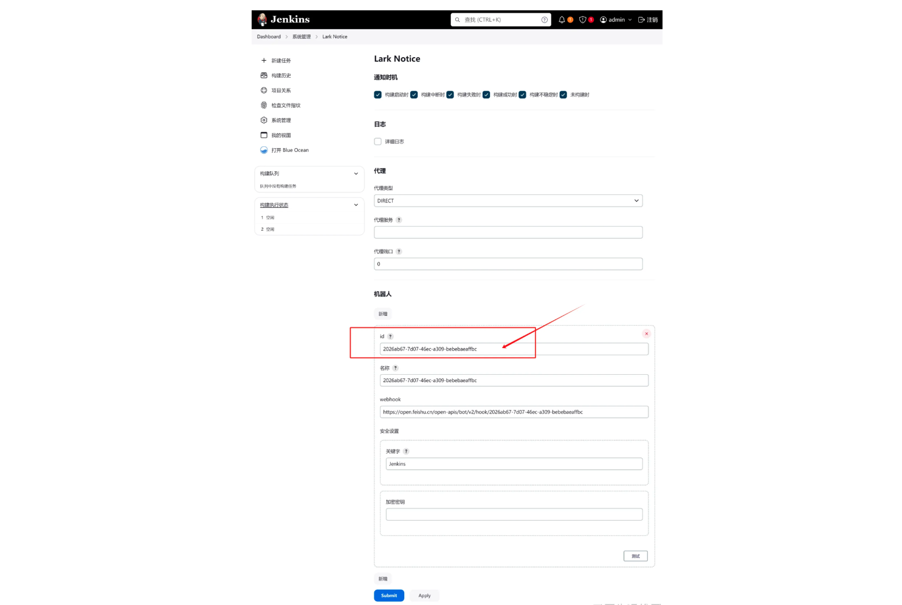
Task: Uncheck 未构建时 checkbox
Action: [x=563, y=95]
